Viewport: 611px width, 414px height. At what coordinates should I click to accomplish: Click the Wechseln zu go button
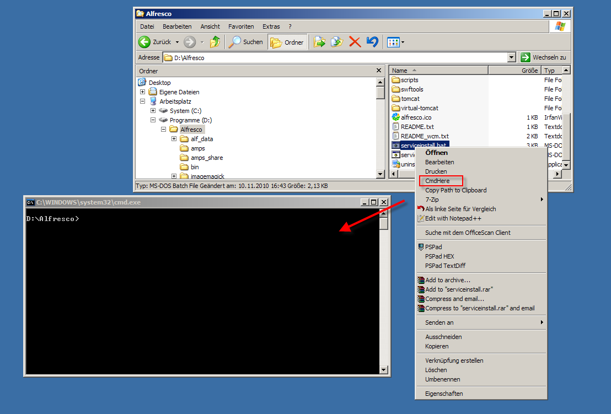543,57
